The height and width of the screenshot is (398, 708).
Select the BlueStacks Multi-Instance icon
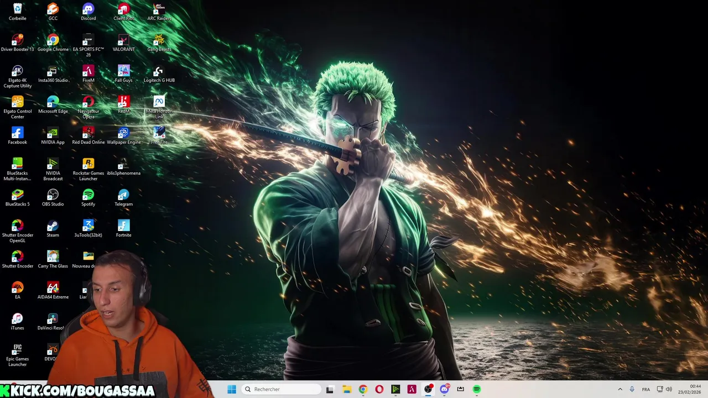(17, 170)
